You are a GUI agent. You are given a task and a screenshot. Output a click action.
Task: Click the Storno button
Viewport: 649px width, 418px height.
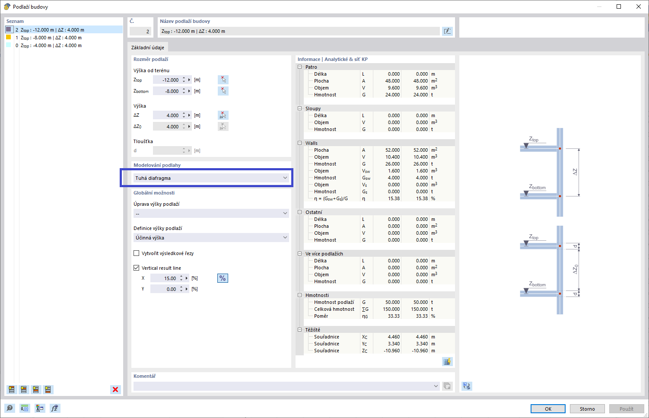pos(587,409)
